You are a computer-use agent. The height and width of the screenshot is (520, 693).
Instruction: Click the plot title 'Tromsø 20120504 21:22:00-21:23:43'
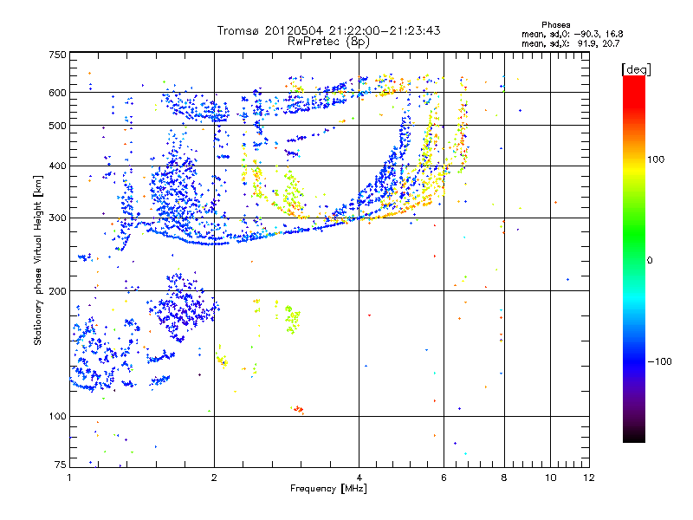328,30
